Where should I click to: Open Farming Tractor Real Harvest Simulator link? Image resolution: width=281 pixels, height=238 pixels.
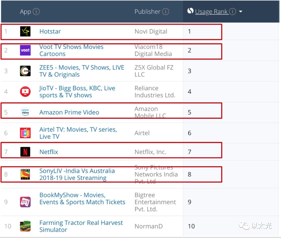81,226
